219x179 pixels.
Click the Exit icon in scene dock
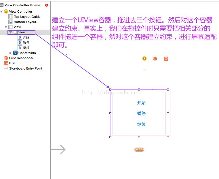pos(166,58)
